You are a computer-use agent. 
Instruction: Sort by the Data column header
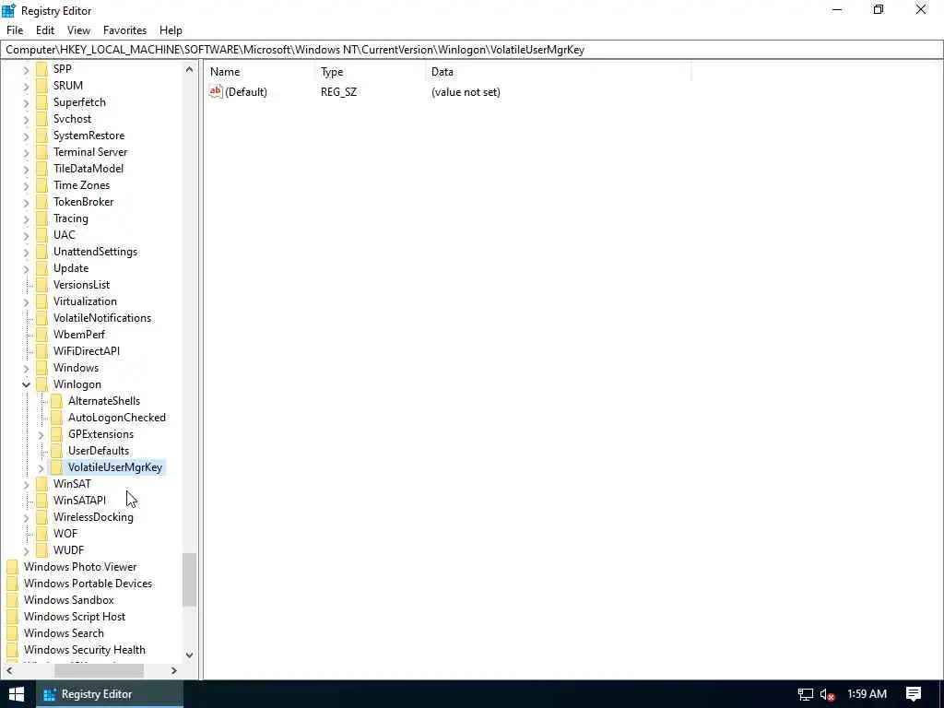(558, 72)
